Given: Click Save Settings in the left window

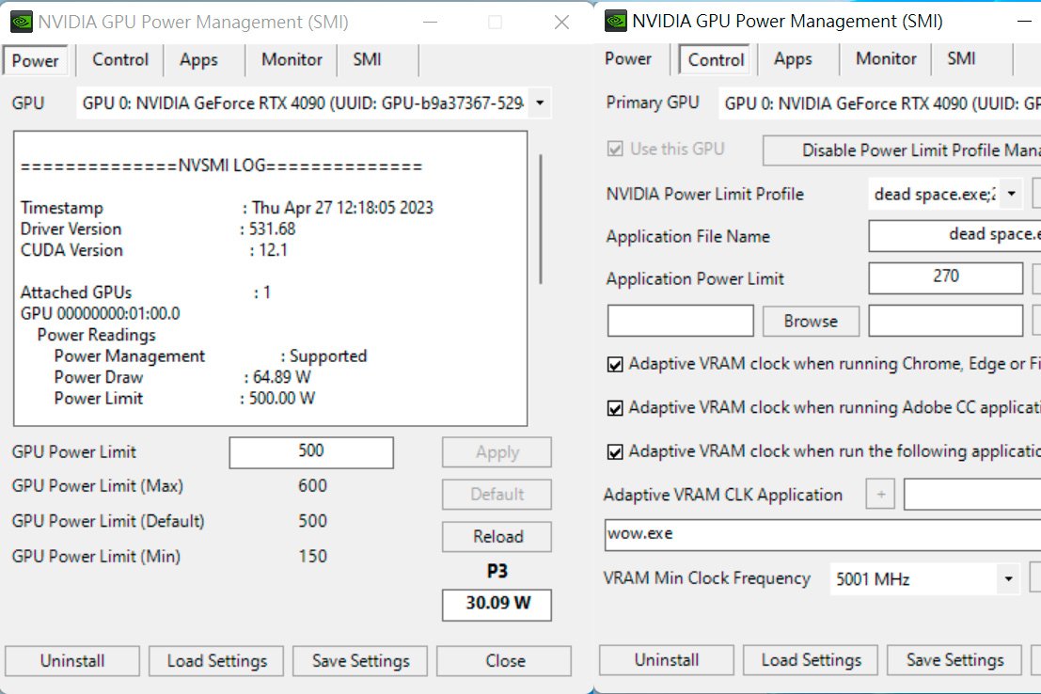Looking at the screenshot, I should (360, 661).
